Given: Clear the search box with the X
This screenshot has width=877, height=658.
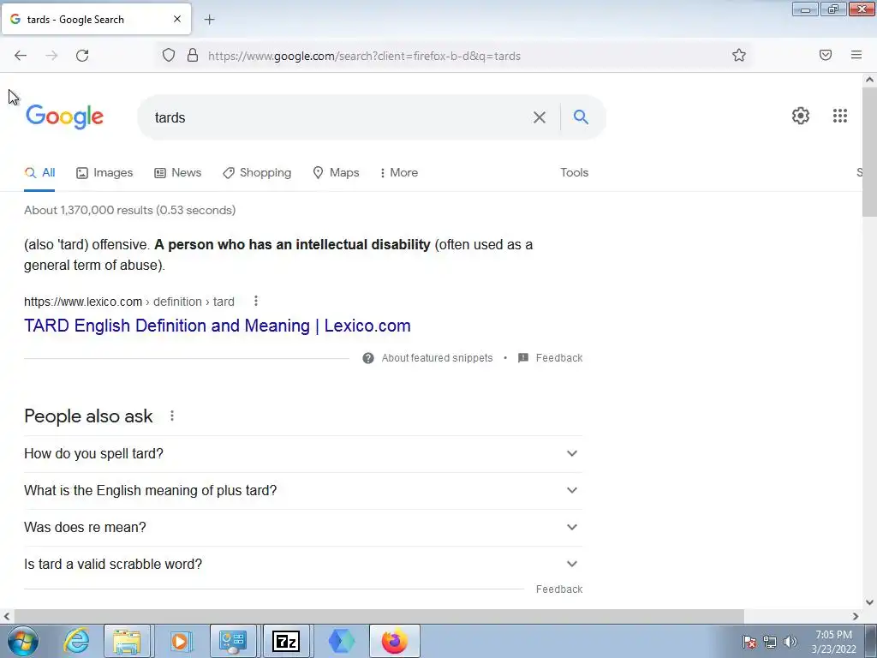Looking at the screenshot, I should 540,117.
